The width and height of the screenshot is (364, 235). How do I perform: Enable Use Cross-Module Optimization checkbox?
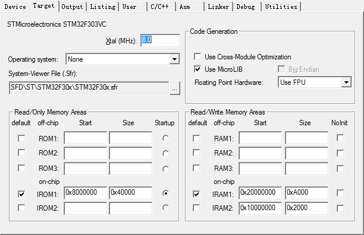(x=197, y=57)
